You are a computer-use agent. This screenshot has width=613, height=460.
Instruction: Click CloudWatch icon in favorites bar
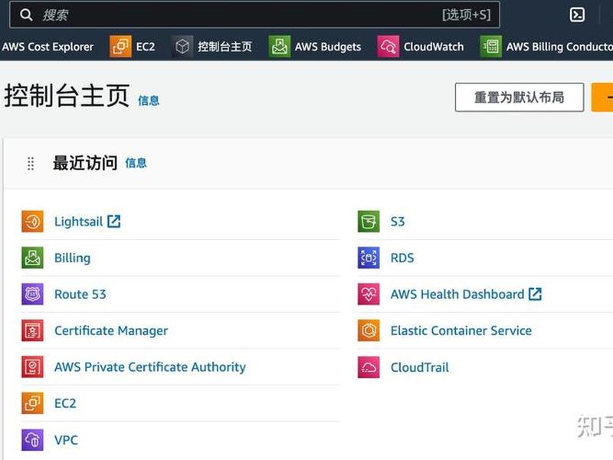(388, 47)
